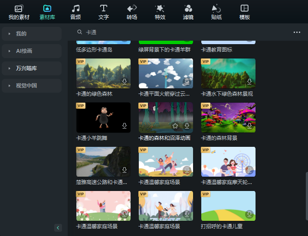Switch to the 模板 templates tab
This screenshot has width=308, height=236.
pos(245,12)
